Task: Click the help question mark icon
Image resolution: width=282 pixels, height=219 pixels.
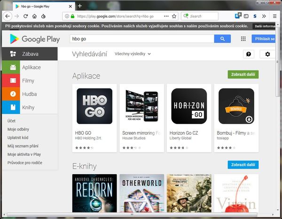Action: (x=249, y=54)
